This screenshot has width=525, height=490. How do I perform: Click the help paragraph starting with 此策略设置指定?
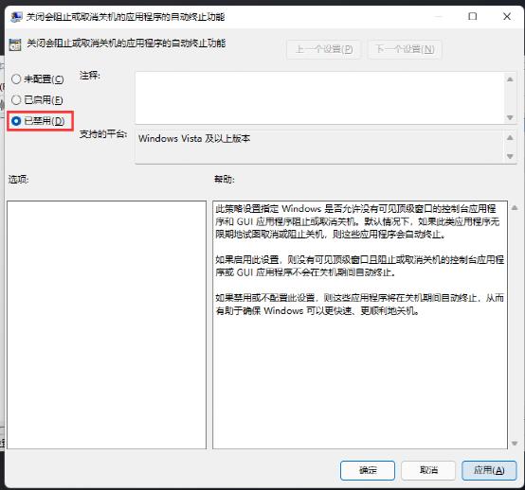click(x=357, y=221)
